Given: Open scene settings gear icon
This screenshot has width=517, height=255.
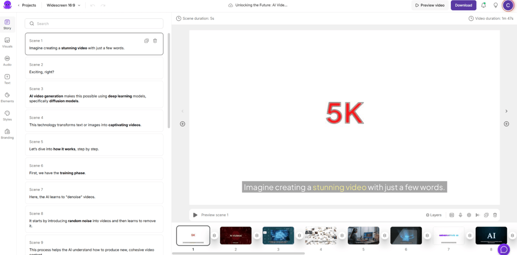Looking at the screenshot, I should click(x=469, y=215).
